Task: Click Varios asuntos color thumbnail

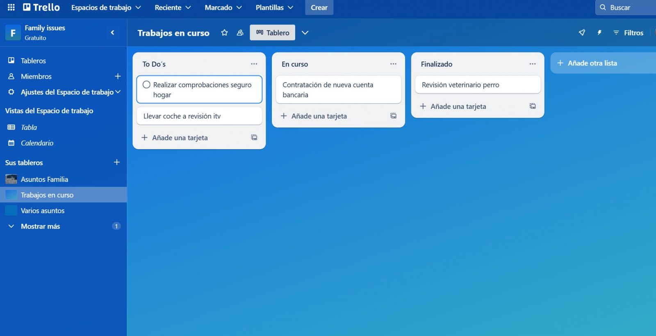Action: coord(11,211)
